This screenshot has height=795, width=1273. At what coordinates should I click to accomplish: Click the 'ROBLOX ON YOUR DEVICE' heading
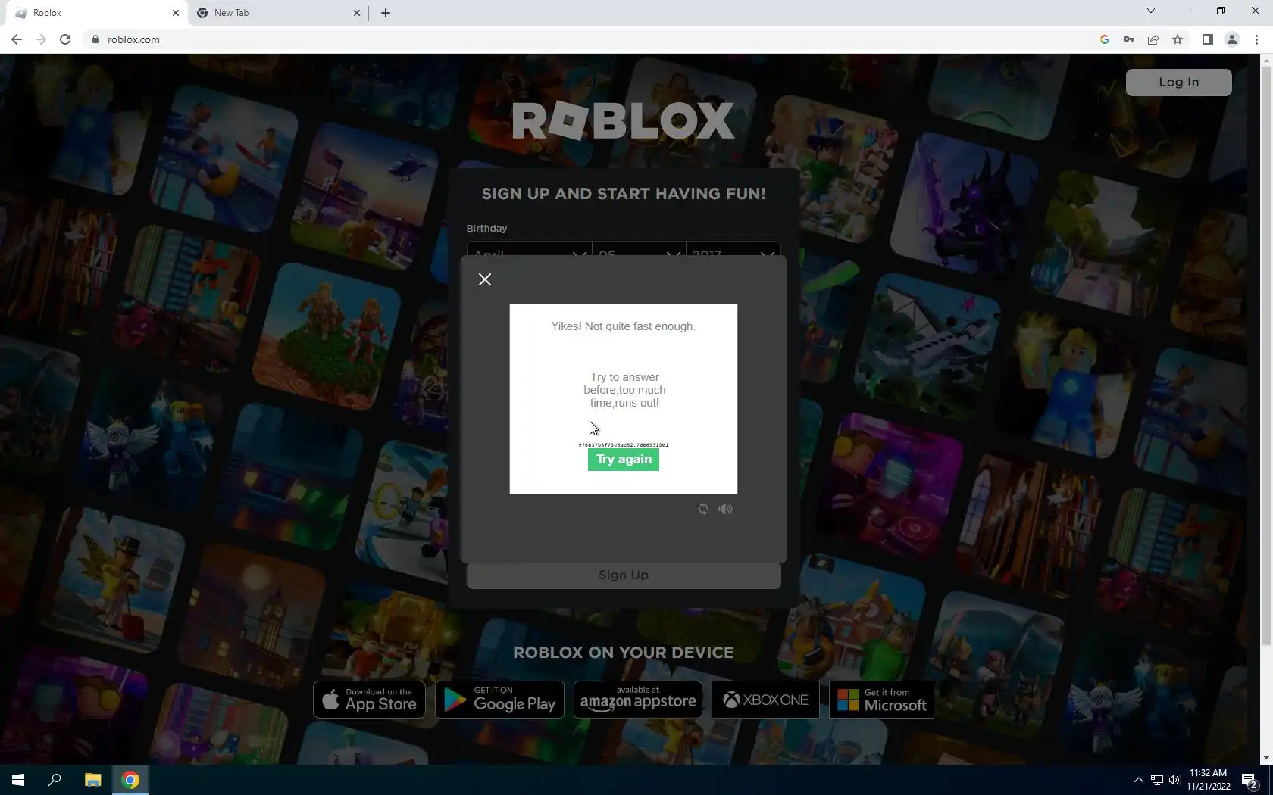click(x=624, y=653)
